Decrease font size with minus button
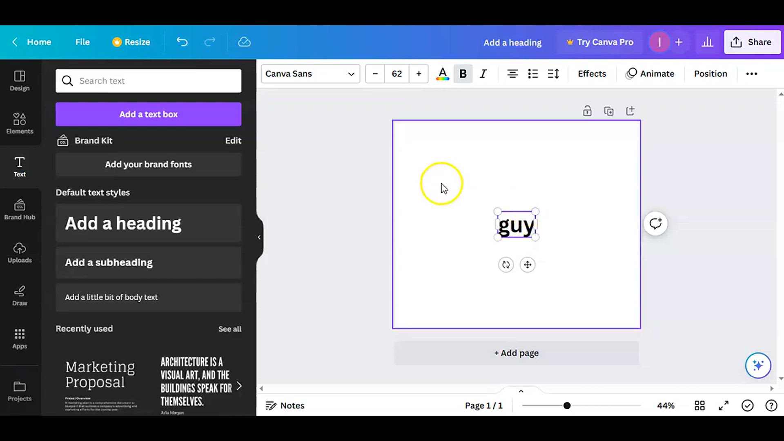The height and width of the screenshot is (441, 784). click(375, 74)
